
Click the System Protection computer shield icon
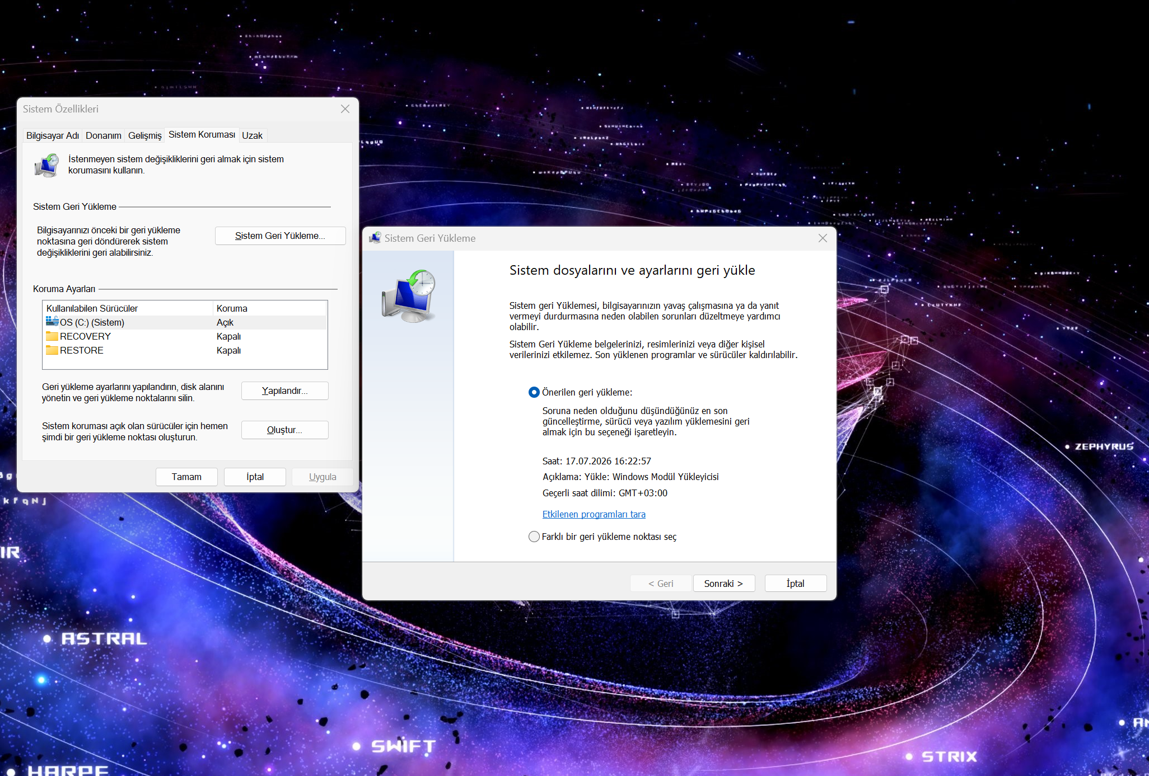[47, 166]
